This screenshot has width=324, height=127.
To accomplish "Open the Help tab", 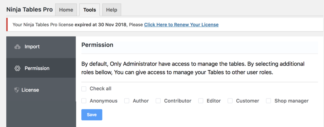I will pos(112,10).
